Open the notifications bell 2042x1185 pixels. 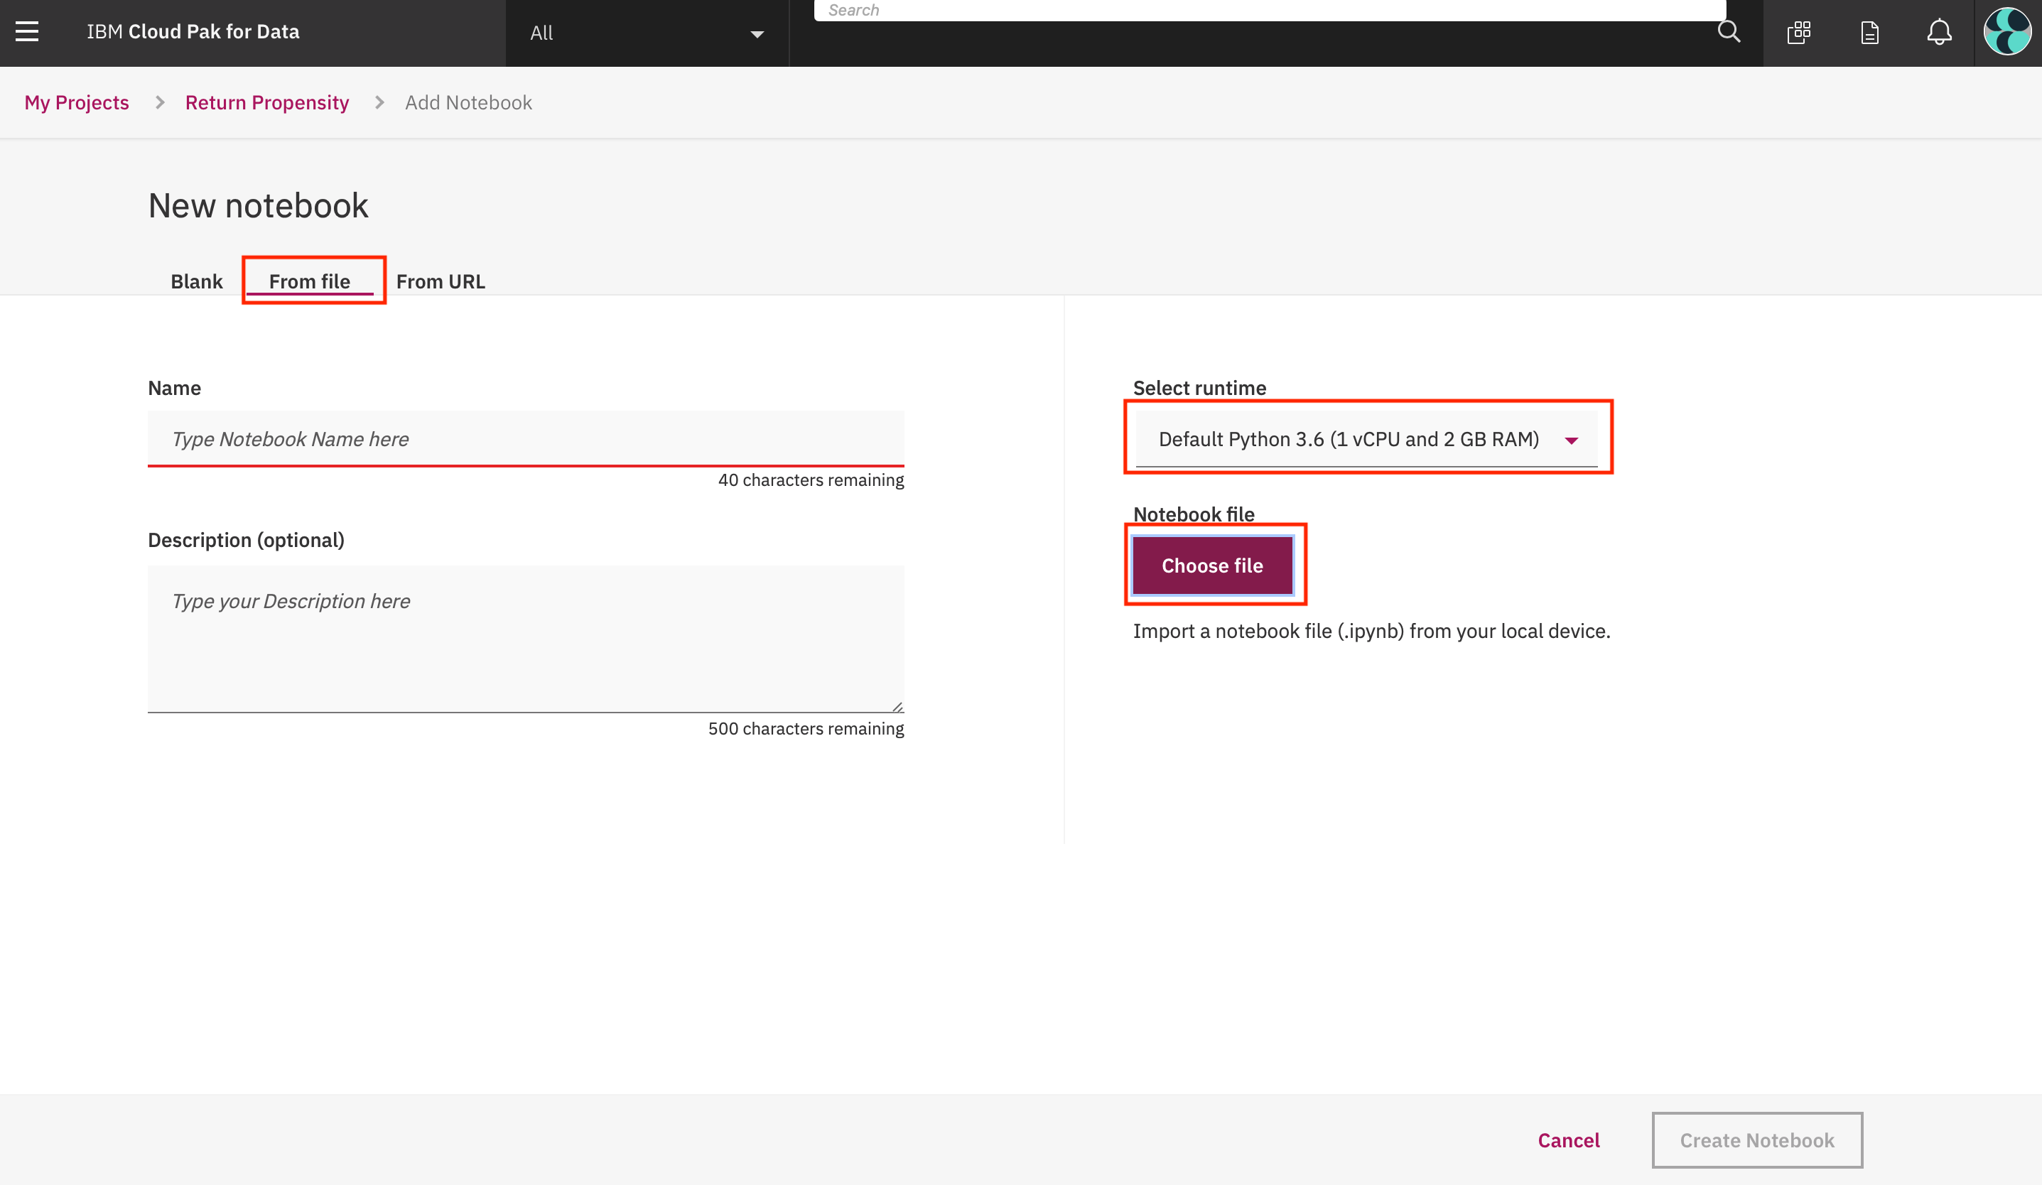click(x=1939, y=33)
